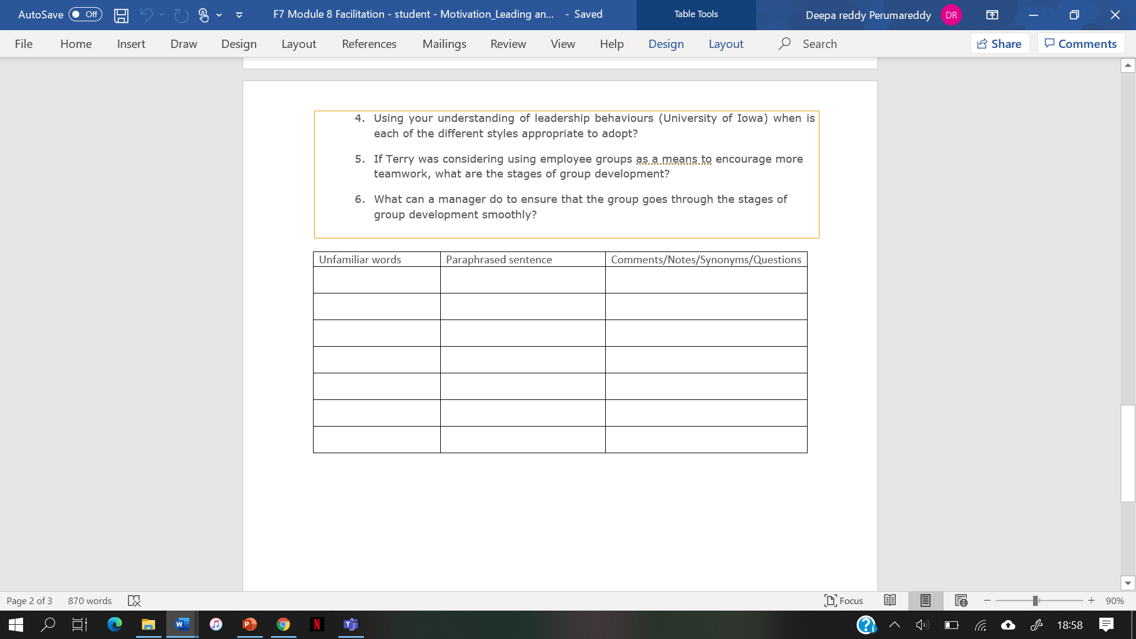
Task: Open the touch/mouse mode dropdown
Action: point(218,15)
